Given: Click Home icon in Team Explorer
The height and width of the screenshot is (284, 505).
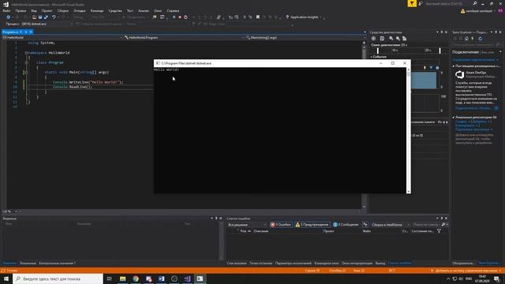Looking at the screenshot, I should tap(466, 39).
